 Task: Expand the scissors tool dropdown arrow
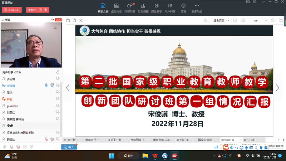click(x=85, y=20)
